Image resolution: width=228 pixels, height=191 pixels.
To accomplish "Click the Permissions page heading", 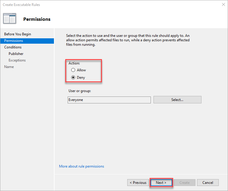I will 37,19.
